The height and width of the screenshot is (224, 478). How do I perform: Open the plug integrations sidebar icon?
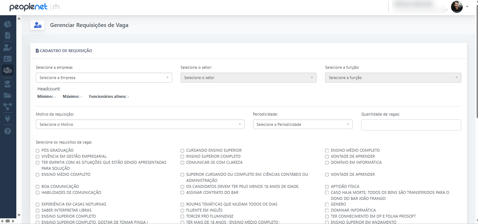pos(7,119)
